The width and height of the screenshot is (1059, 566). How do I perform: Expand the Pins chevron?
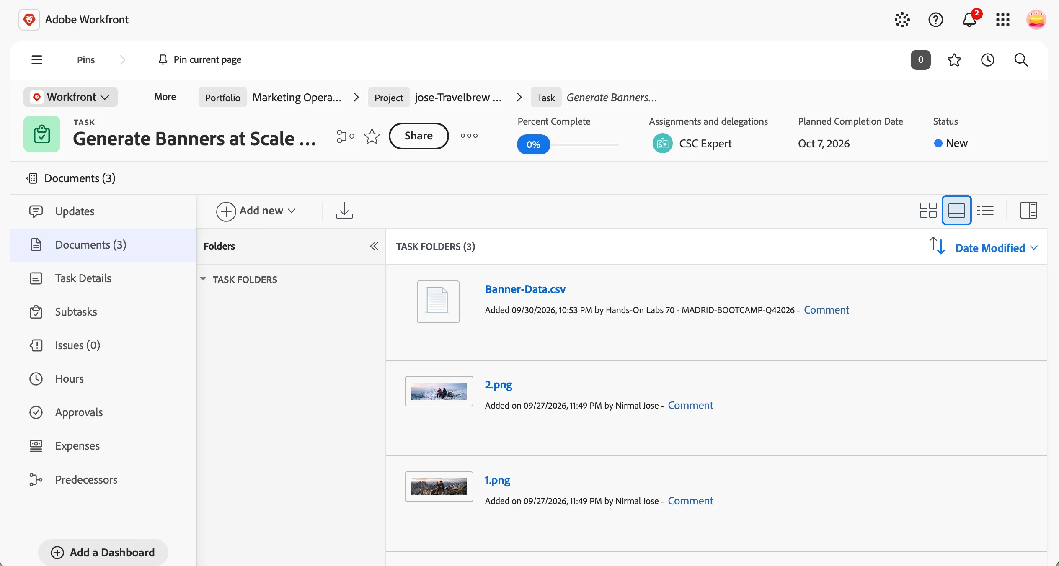pos(122,60)
